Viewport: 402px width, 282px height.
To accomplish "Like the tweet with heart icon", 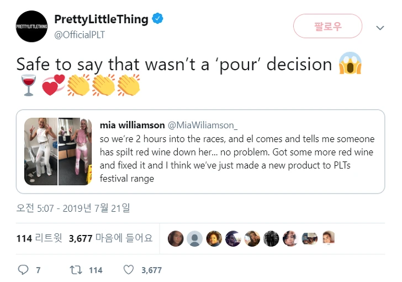I will (129, 270).
